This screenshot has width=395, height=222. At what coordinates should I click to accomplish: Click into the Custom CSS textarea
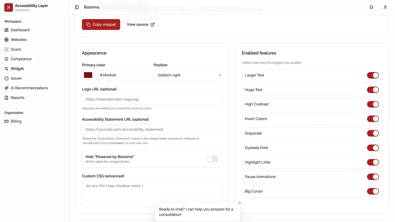click(x=152, y=194)
